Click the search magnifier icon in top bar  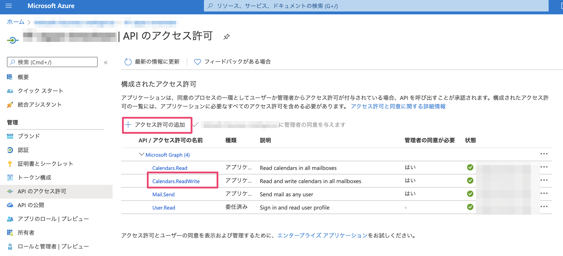coord(210,6)
